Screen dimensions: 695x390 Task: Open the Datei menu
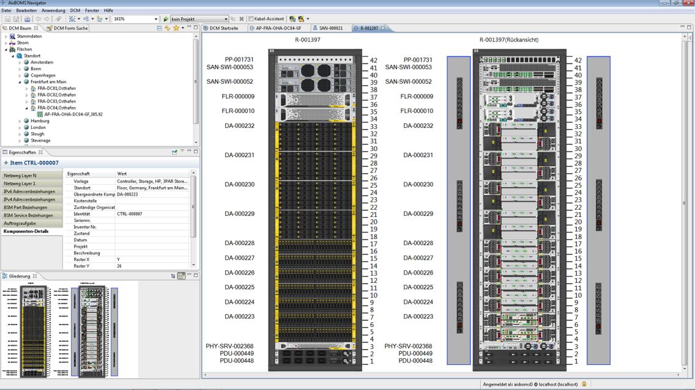6,10
